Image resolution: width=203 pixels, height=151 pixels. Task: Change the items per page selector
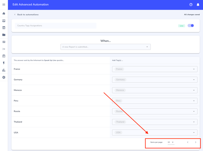[171, 142]
